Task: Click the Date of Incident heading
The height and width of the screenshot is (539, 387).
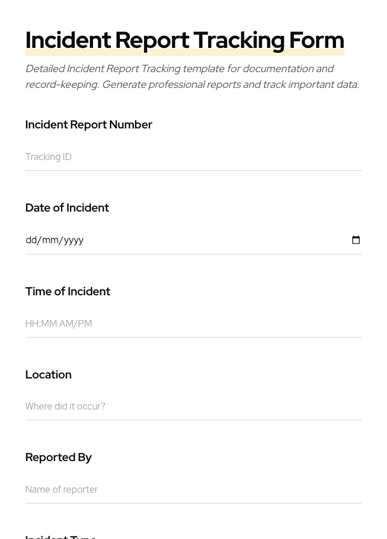Action: 67,207
